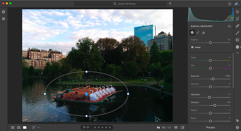The height and width of the screenshot is (131, 241).
Task: Flag photo as a pick
Action: (x=84, y=127)
